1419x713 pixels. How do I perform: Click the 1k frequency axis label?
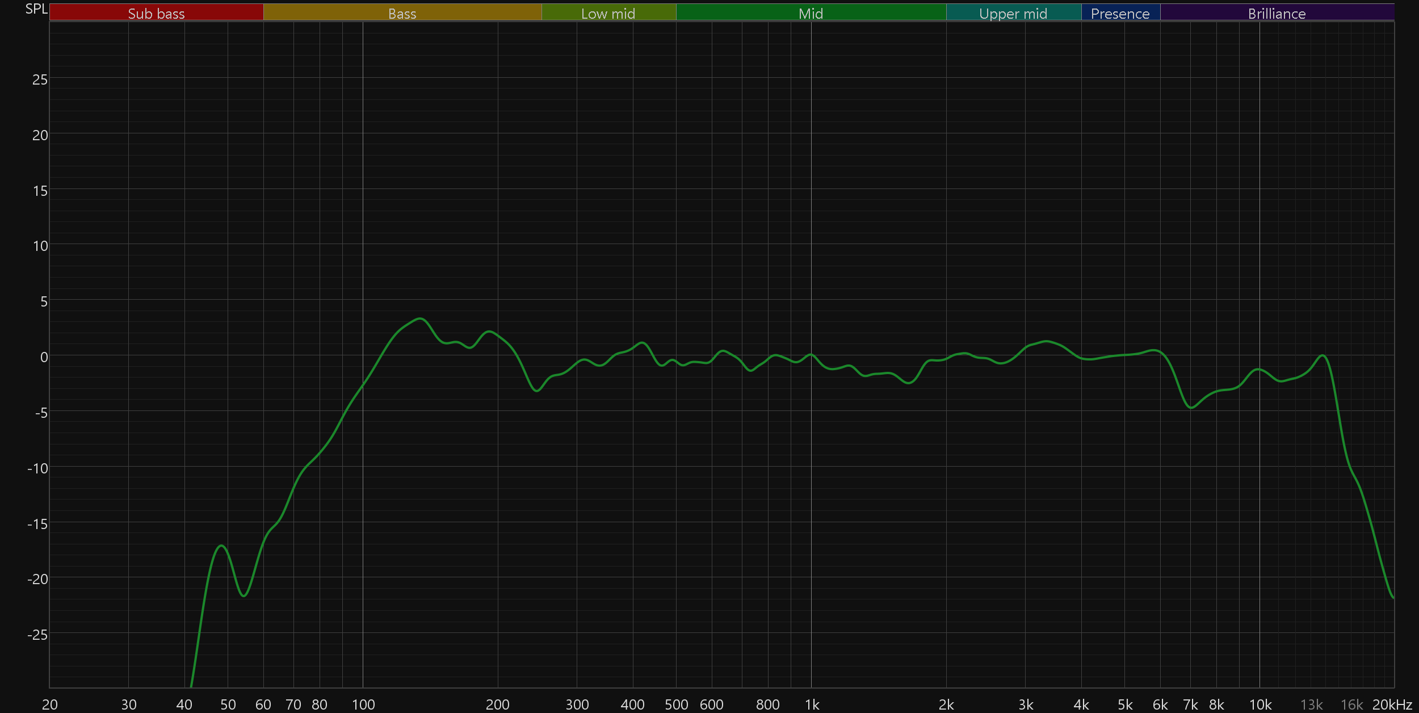click(x=812, y=704)
